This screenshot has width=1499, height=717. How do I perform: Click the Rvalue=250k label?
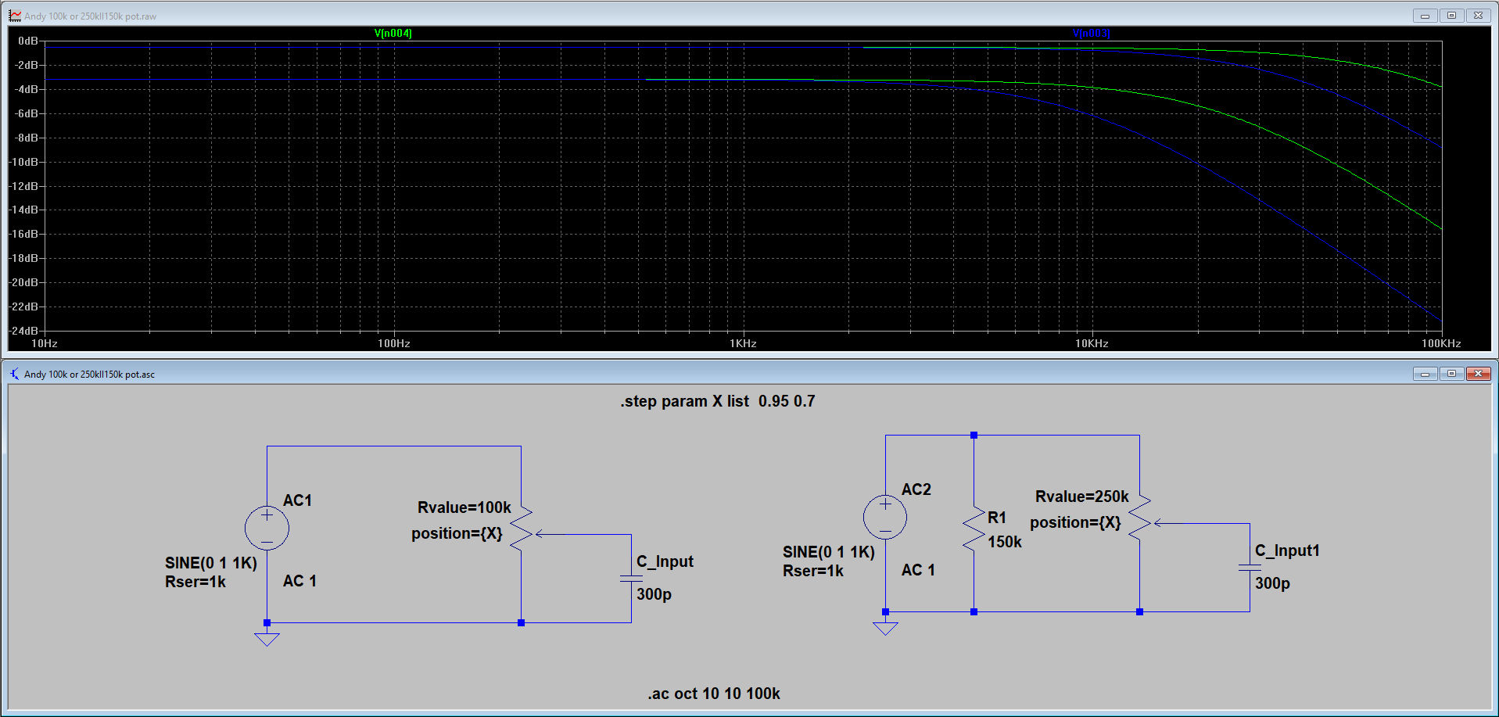click(x=1081, y=497)
